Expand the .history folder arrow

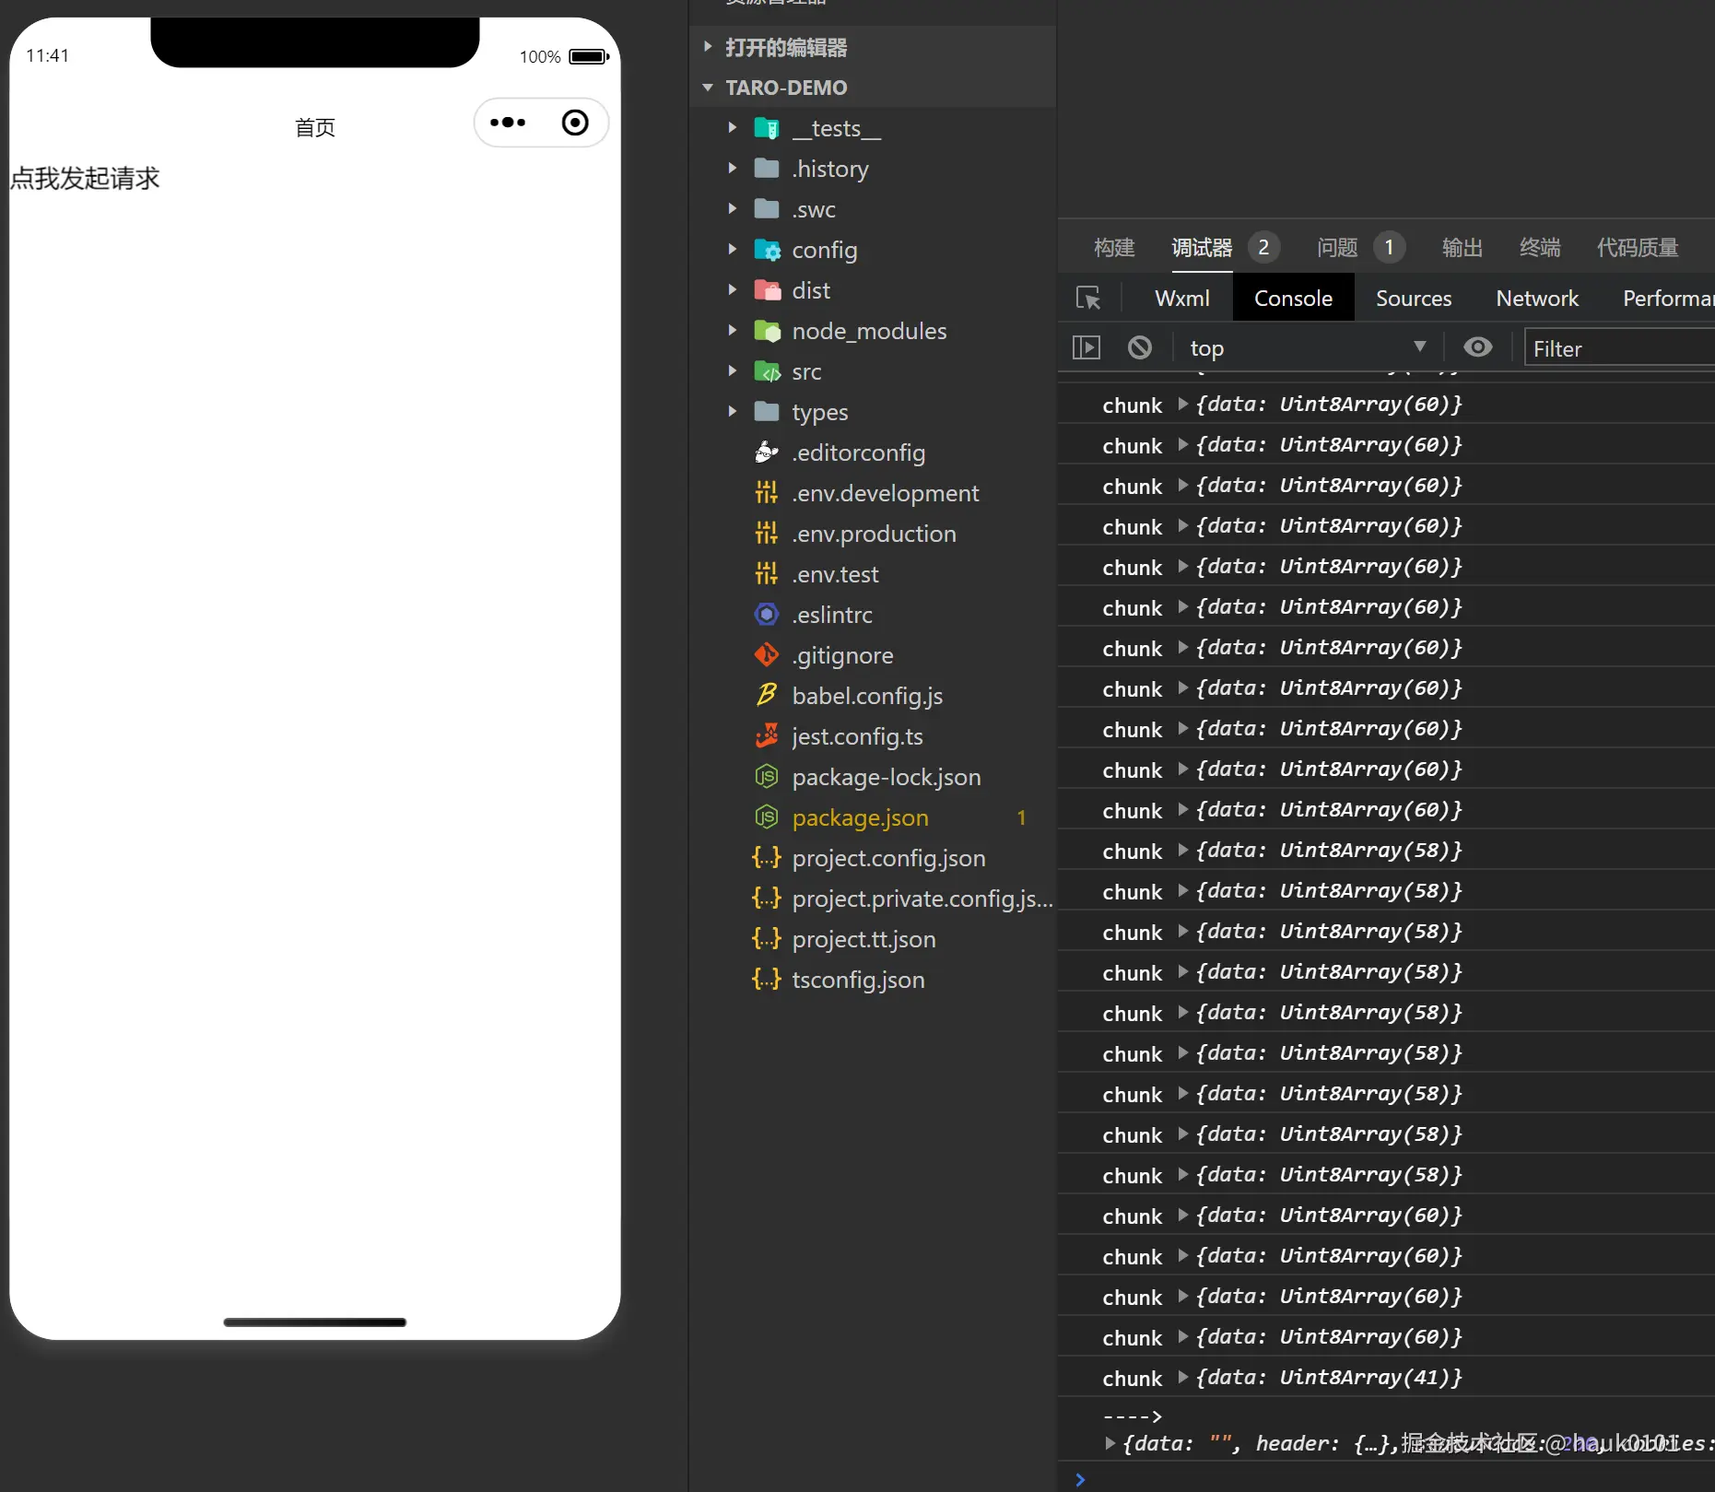click(733, 169)
